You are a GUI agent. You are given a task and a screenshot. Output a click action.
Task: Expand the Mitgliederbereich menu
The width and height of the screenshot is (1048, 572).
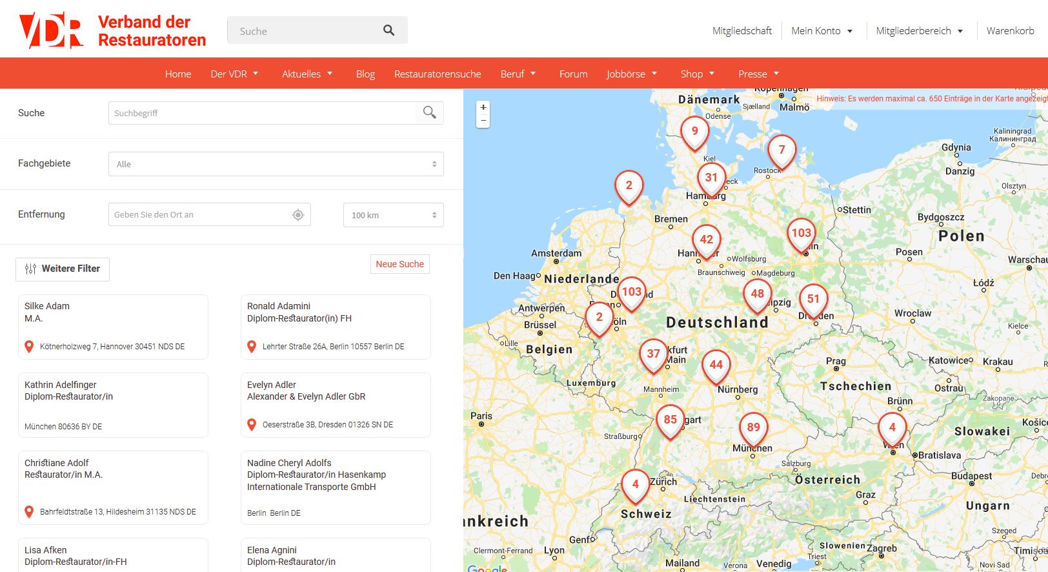920,31
